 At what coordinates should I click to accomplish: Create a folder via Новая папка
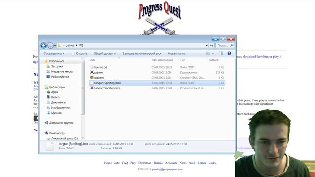(x=177, y=54)
